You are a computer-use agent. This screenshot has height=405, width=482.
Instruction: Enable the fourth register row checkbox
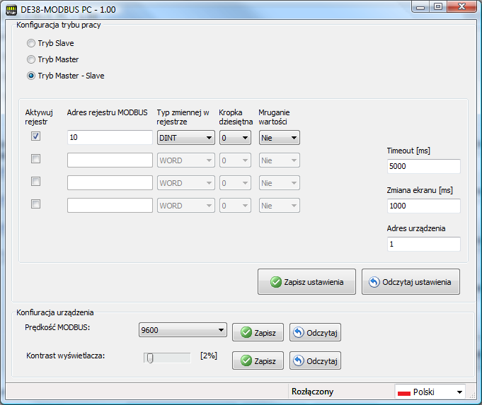pos(35,204)
